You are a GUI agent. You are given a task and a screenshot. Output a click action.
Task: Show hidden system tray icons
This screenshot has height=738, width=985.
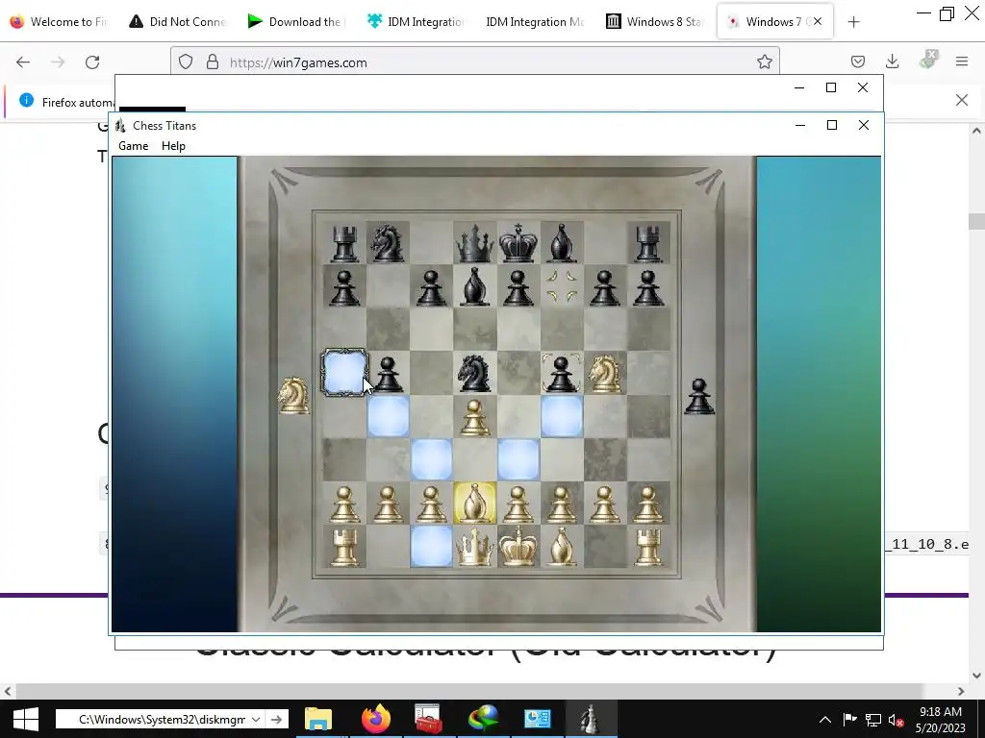point(824,720)
